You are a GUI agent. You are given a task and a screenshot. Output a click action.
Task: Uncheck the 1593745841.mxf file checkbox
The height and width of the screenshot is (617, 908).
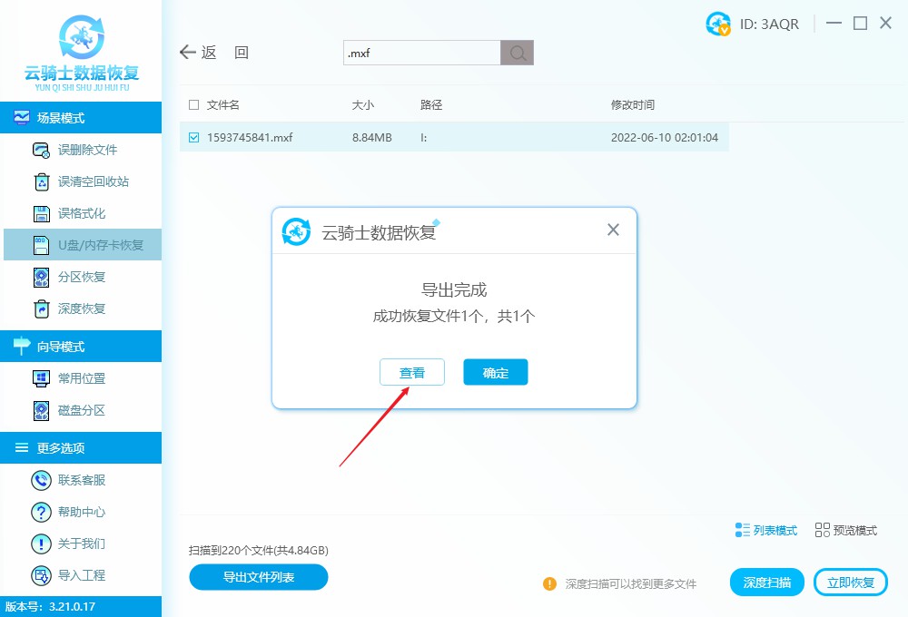pos(192,137)
